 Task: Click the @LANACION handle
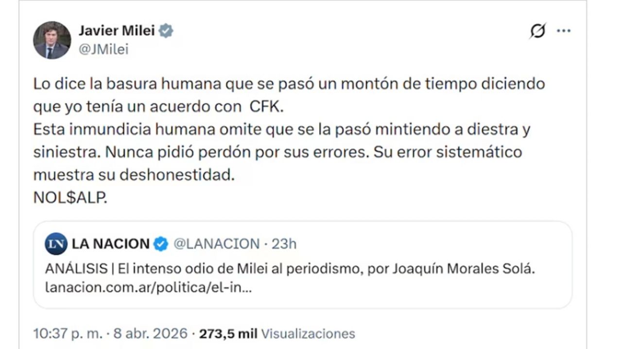tap(216, 244)
